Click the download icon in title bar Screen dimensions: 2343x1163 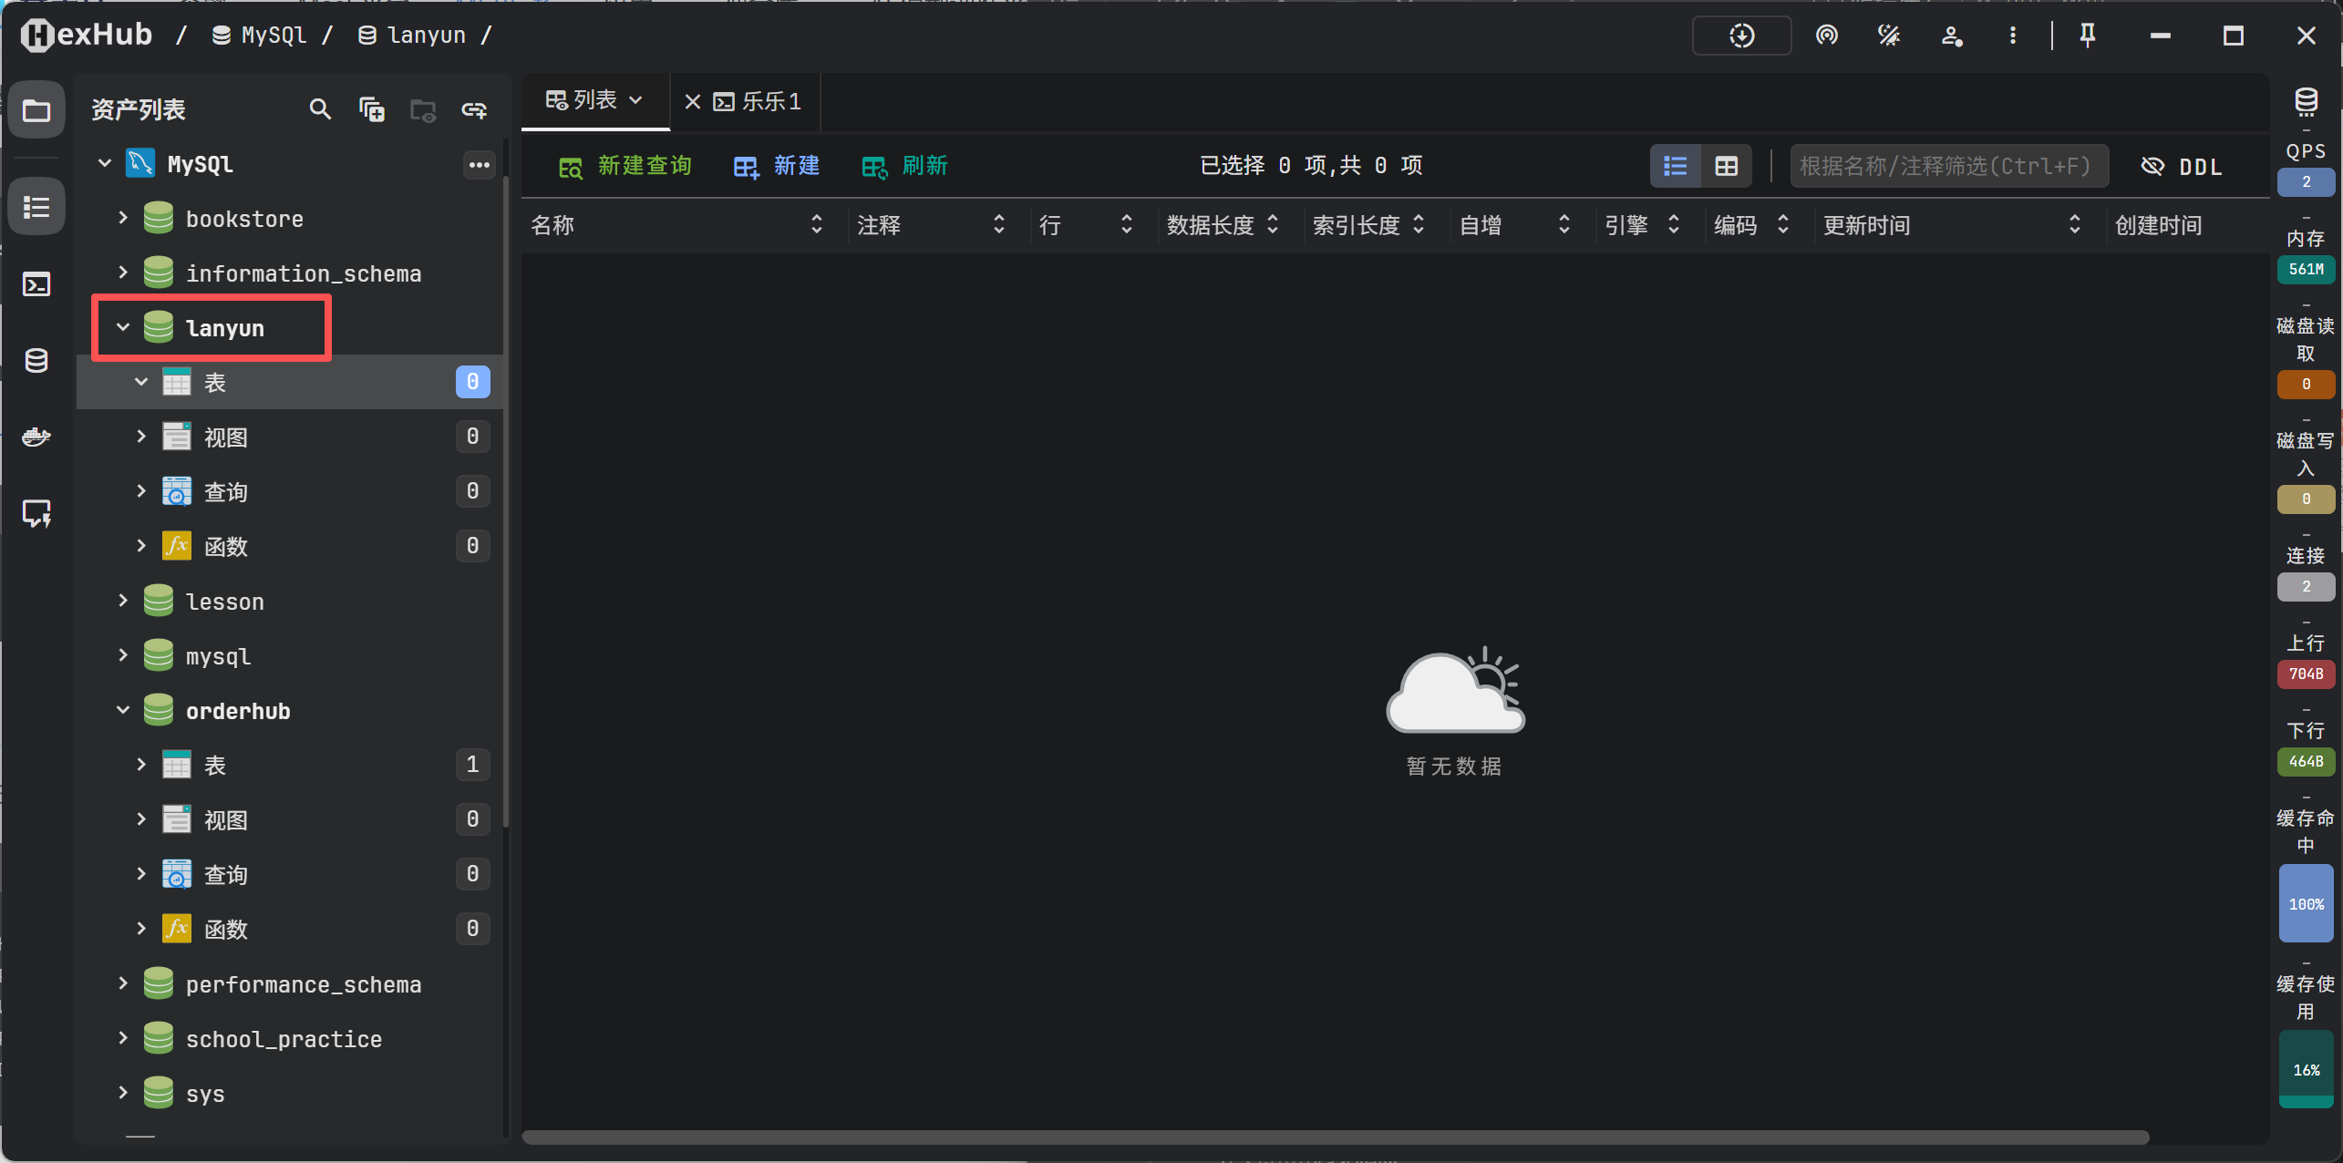(1741, 36)
